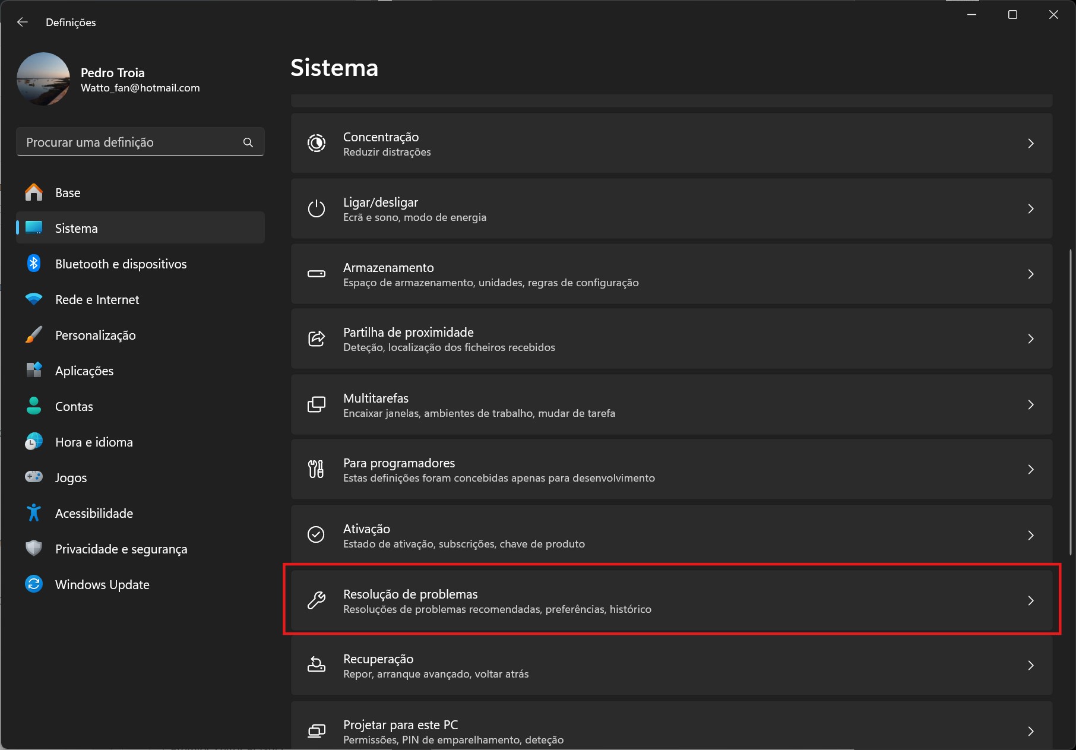Viewport: 1076px width, 750px height.
Task: Select Rede e Internet in sidebar
Action: pos(140,299)
